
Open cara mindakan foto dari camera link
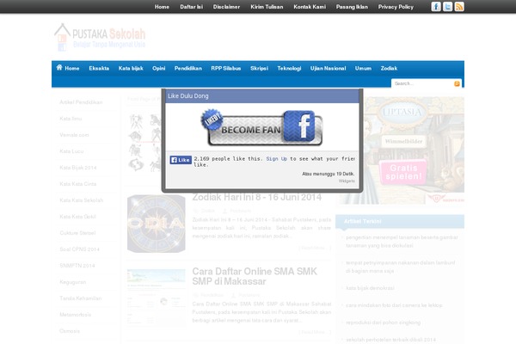tap(394, 305)
